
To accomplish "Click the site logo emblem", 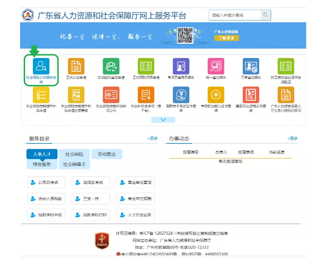I will point(28,15).
